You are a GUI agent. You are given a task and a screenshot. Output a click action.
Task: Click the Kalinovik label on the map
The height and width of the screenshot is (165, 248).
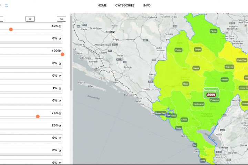pos(153,17)
